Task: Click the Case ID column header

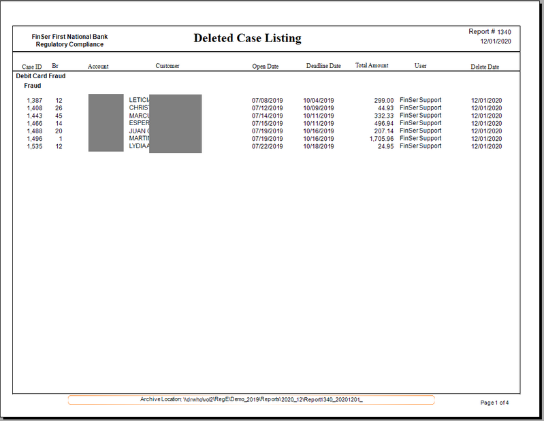Action: [32, 67]
